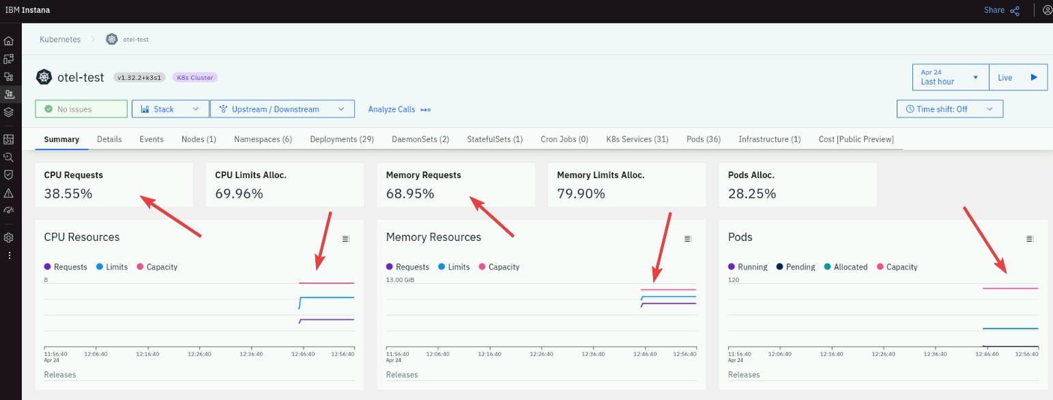Click the user profile icon
The height and width of the screenshot is (400, 1053).
click(x=1048, y=10)
